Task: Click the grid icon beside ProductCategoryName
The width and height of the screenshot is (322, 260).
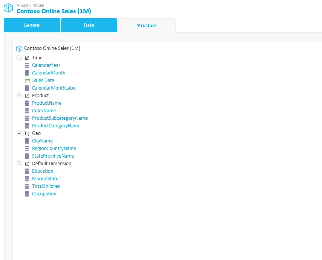Action: (x=27, y=126)
